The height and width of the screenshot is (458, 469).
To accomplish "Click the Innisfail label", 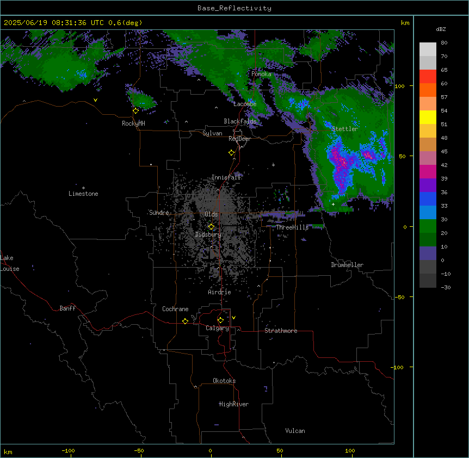I will click(x=226, y=177).
